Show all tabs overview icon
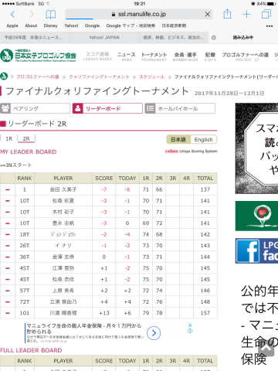This screenshot has height=371, width=278. click(266, 14)
